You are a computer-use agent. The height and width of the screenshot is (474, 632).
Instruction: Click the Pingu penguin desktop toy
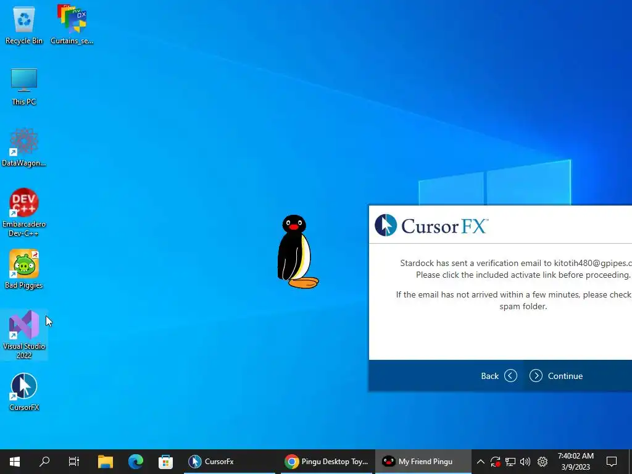tap(297, 252)
